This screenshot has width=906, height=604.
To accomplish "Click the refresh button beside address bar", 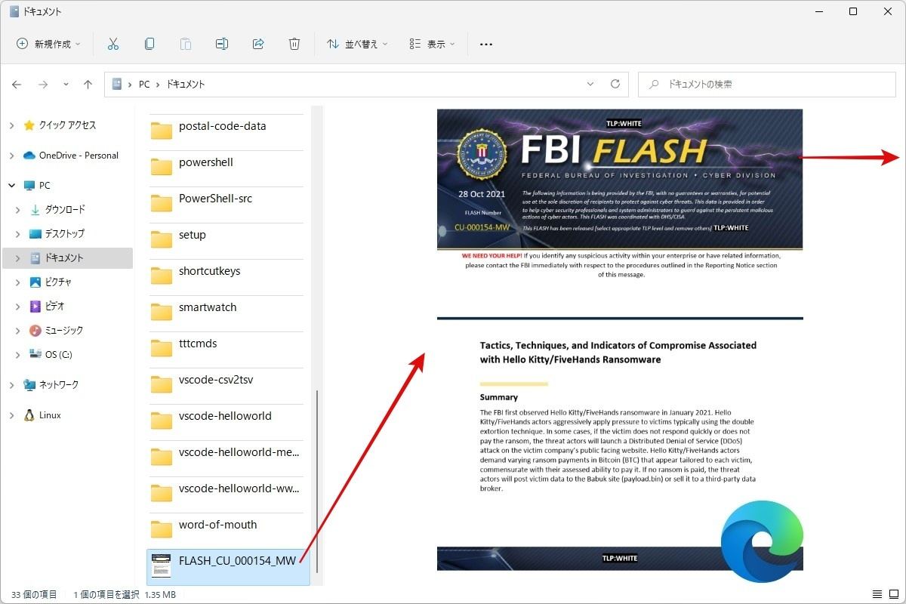I will (x=615, y=84).
